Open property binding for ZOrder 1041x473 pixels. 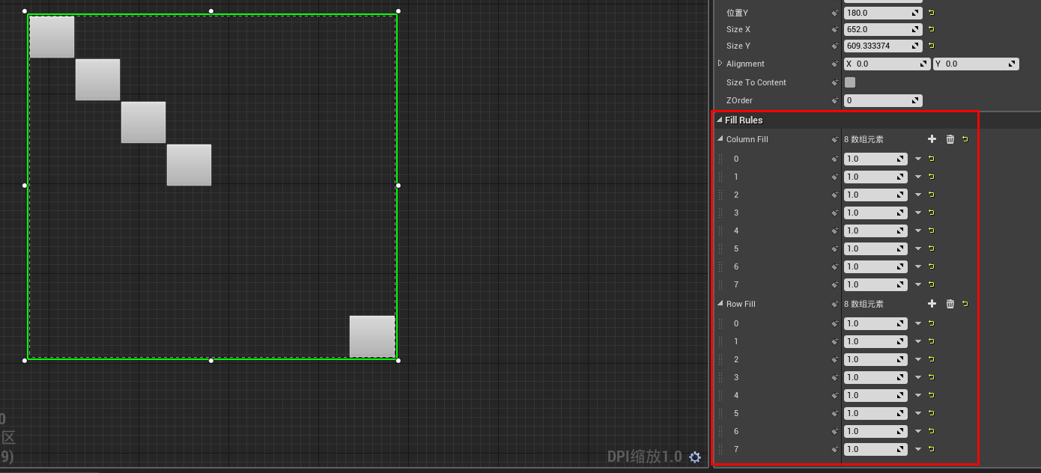click(834, 100)
